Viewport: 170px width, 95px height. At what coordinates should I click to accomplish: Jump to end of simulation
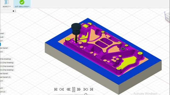(91, 89)
